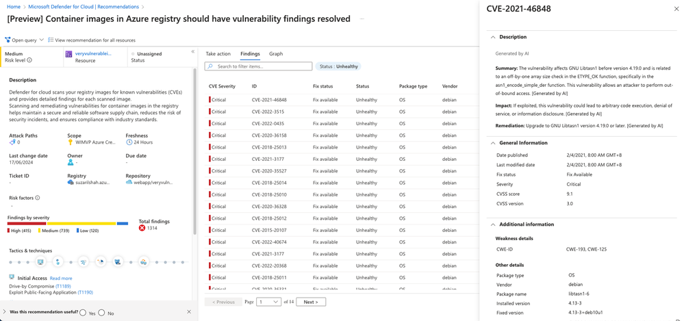
Task: Click the ellipsis more options next to the title
Action: (363, 19)
